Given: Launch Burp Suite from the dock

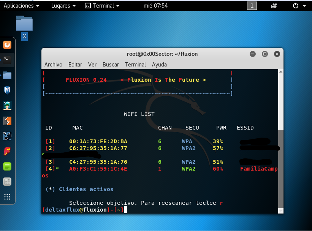Looking at the screenshot, I should coord(7,121).
